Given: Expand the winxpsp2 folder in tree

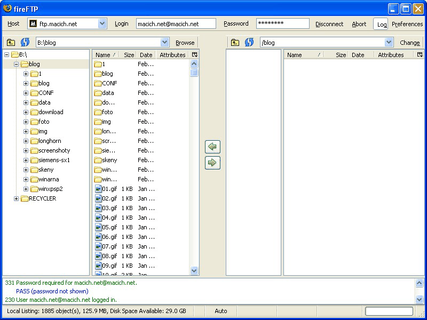Looking at the screenshot, I should (x=26, y=189).
